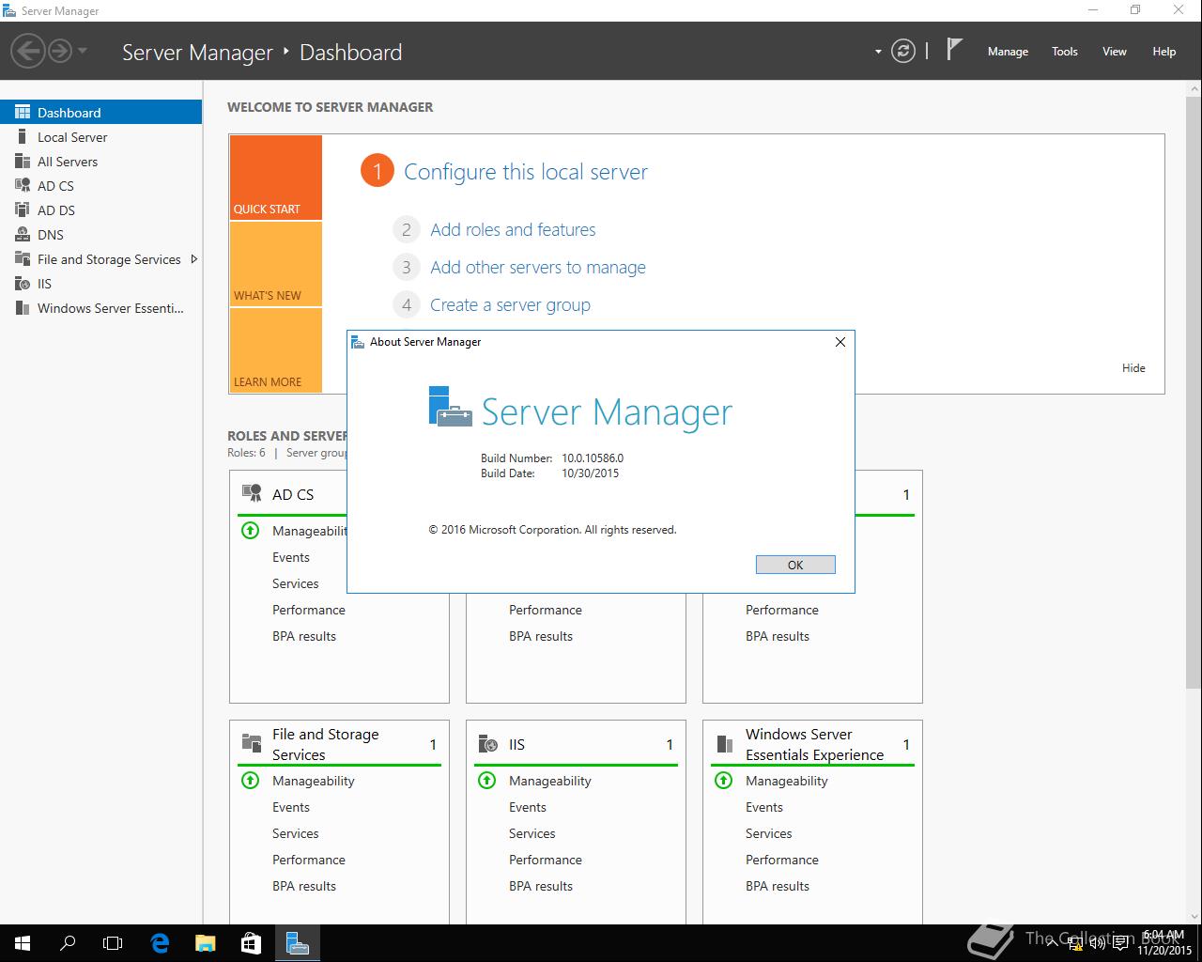Image resolution: width=1202 pixels, height=962 pixels.
Task: Click Events in Windows Server Essentials tile
Action: click(764, 807)
